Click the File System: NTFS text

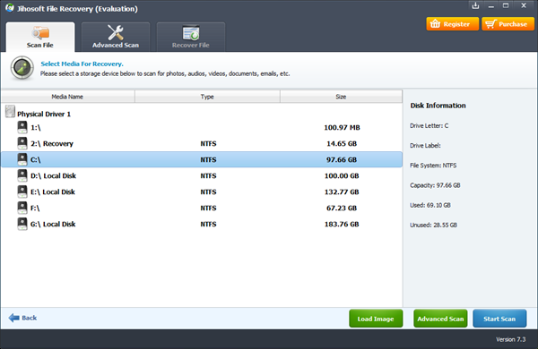coord(433,166)
